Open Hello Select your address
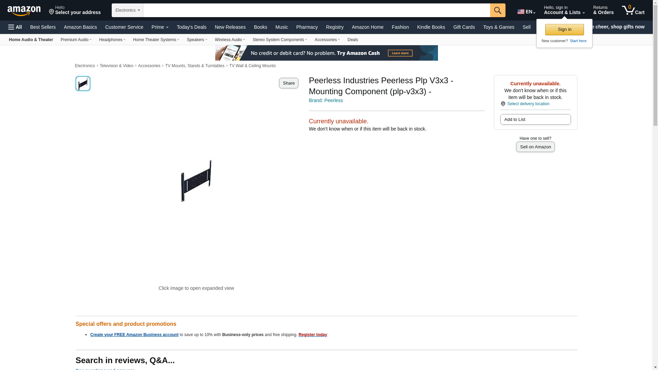658x370 pixels. (75, 10)
